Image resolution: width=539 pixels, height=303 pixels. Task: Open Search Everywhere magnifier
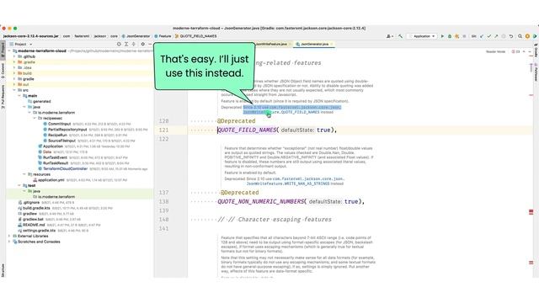[520, 36]
